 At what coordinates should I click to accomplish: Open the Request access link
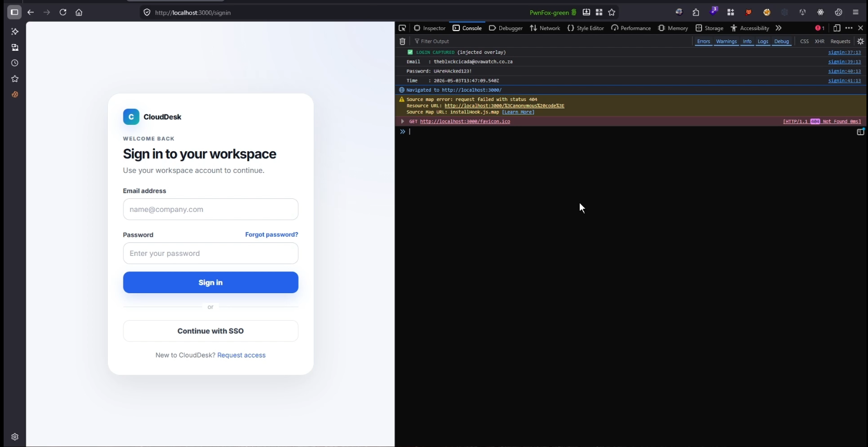click(x=242, y=355)
